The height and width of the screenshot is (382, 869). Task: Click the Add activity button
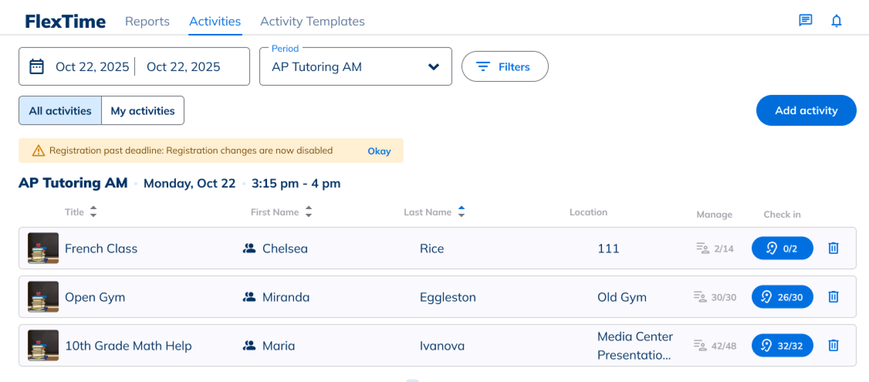pyautogui.click(x=806, y=110)
